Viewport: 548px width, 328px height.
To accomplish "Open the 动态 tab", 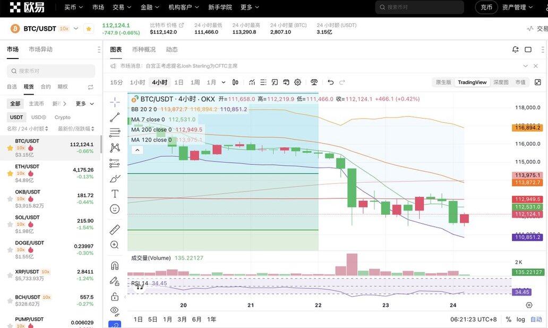I will [172, 49].
